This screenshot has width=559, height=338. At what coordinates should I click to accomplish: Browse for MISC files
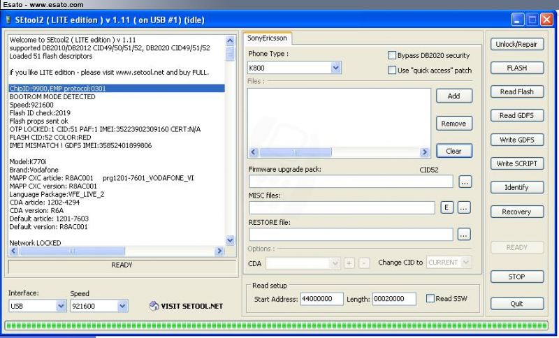[464, 207]
